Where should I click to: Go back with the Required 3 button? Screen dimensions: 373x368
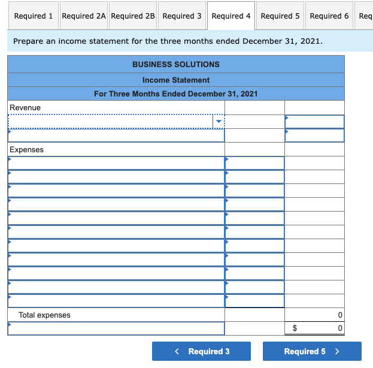201,351
